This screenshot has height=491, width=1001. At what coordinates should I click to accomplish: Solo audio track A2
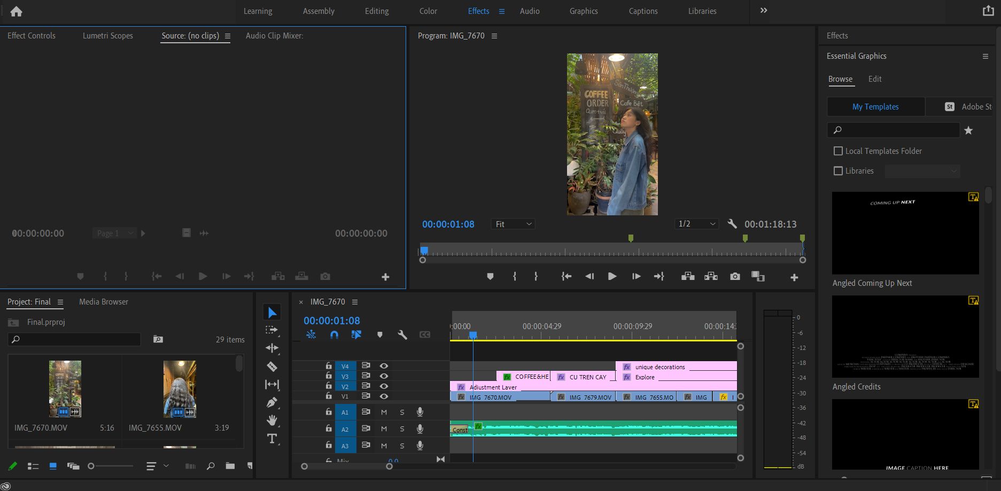point(402,429)
